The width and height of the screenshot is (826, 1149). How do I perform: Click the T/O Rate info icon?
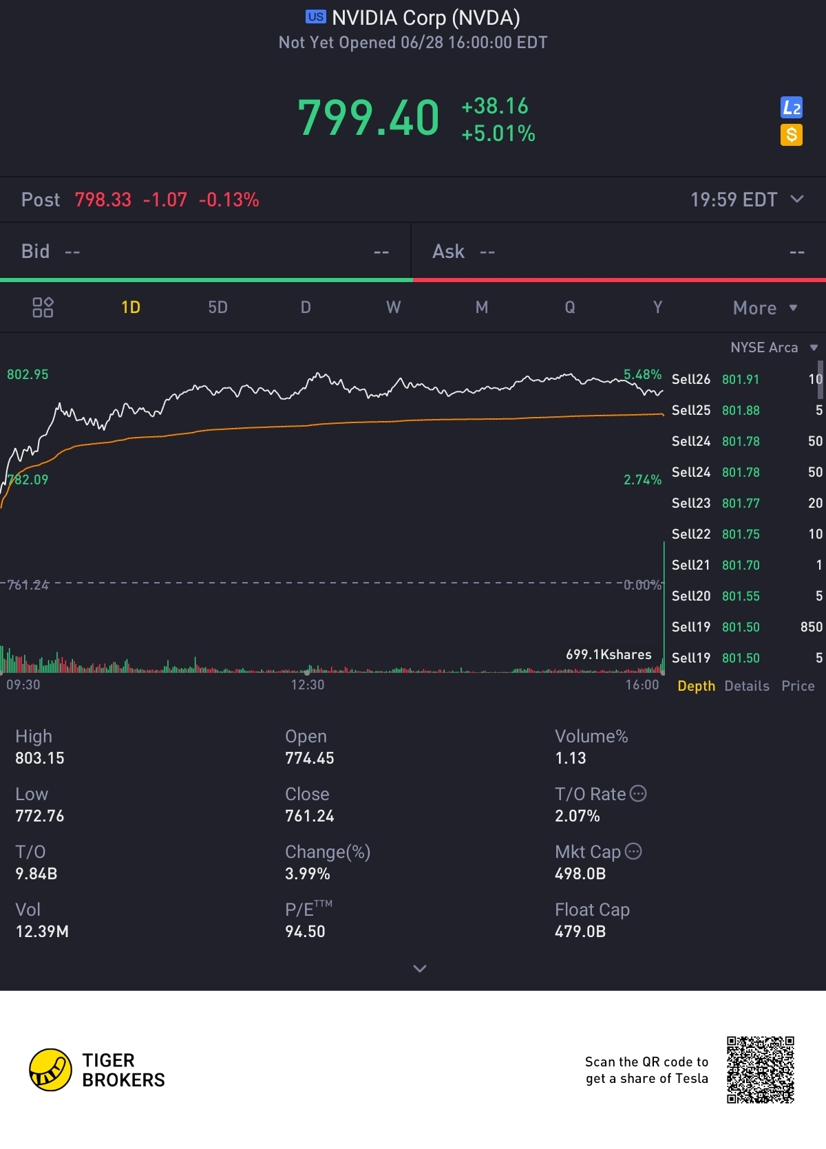pos(639,793)
